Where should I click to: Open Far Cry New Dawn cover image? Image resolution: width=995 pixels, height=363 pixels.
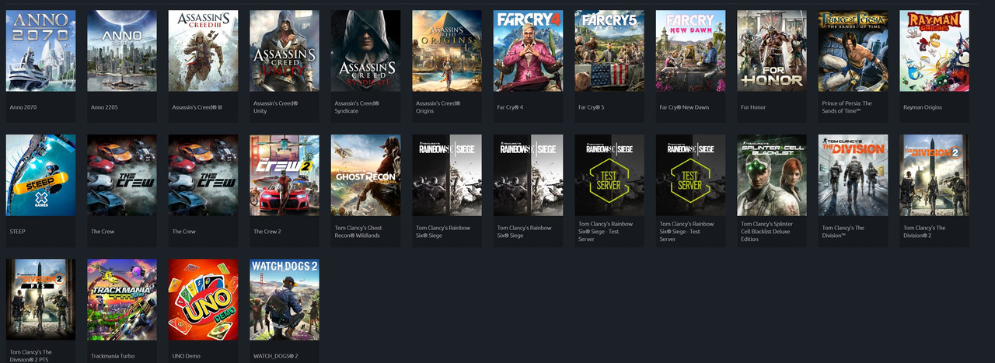(x=691, y=51)
